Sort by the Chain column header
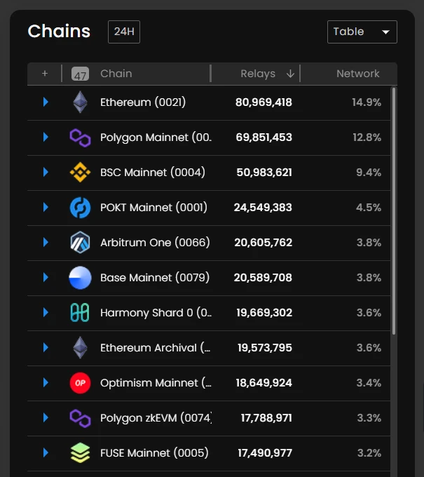 116,74
